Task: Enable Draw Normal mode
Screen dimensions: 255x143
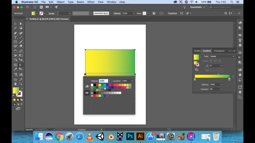Action: [14, 104]
